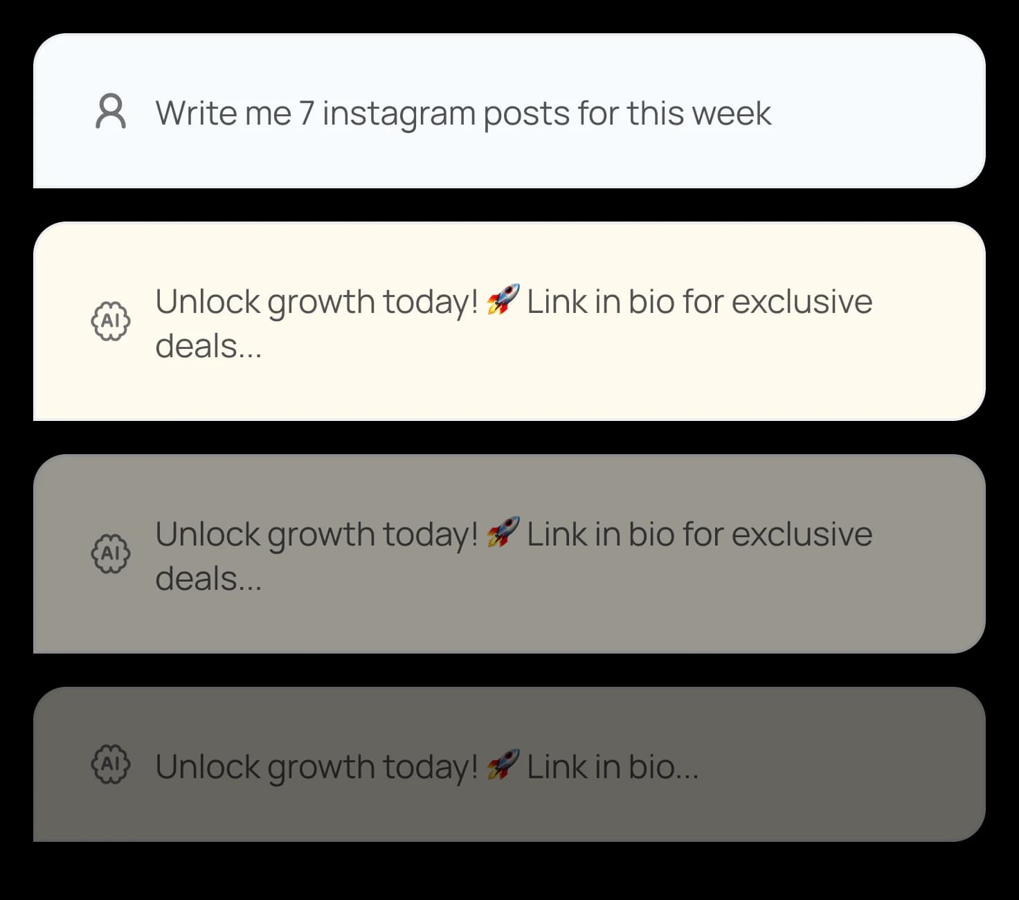Image resolution: width=1019 pixels, height=900 pixels.
Task: Click the AI icon in the medium gray card
Action: [x=111, y=554]
